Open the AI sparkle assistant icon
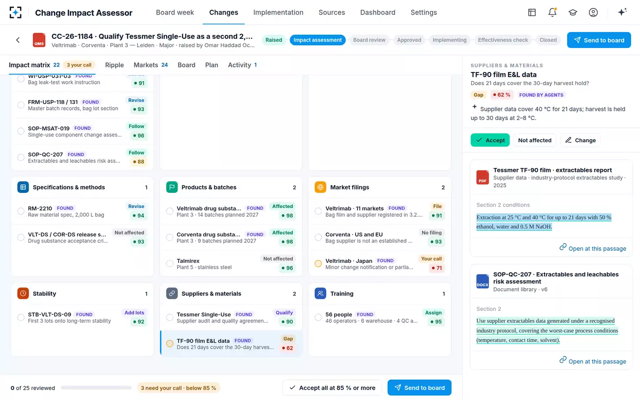Image resolution: width=640 pixels, height=400 pixels. pyautogui.click(x=622, y=12)
